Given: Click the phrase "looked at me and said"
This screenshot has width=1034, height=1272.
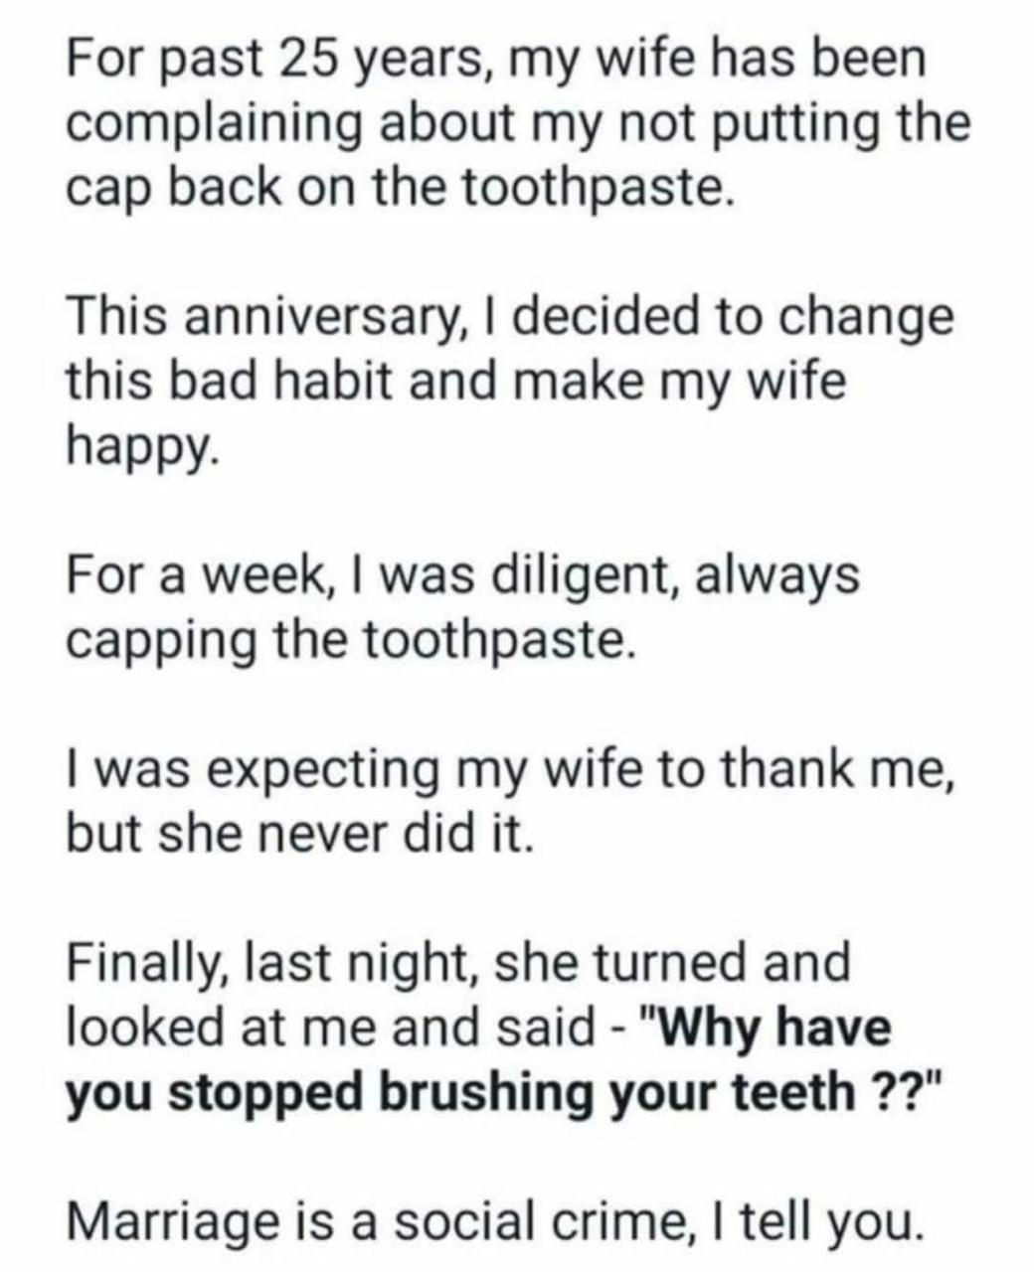Looking at the screenshot, I should (x=330, y=1027).
